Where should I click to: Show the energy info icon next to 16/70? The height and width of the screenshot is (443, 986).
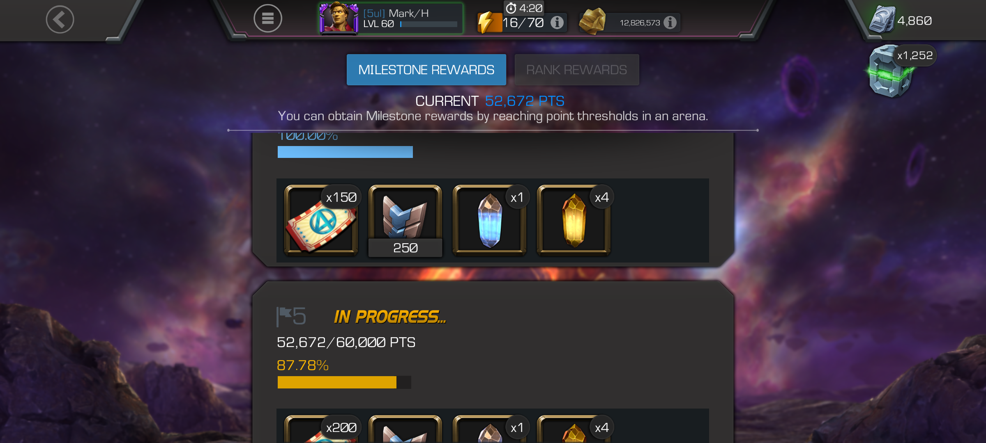click(x=557, y=23)
